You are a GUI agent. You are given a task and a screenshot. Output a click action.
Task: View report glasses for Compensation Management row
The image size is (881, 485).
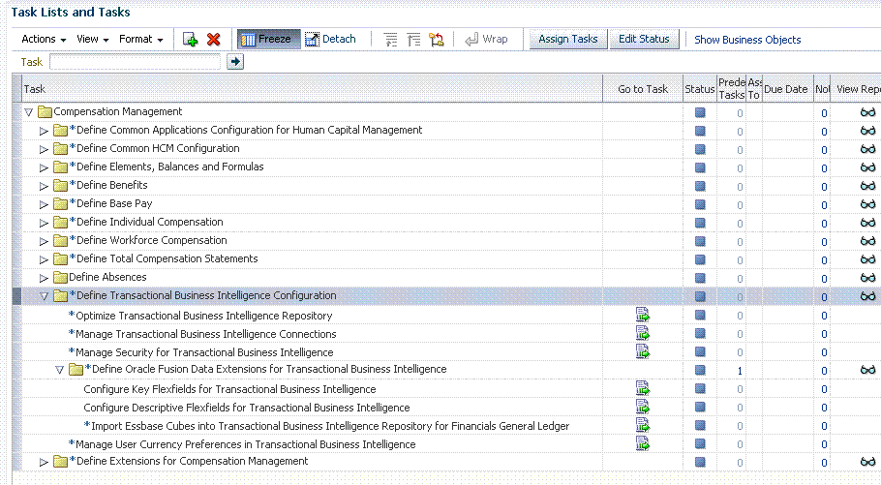pos(868,112)
